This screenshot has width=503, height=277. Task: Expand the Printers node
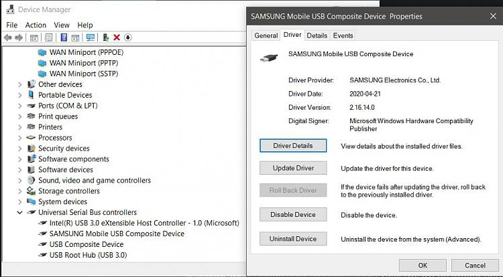pyautogui.click(x=20, y=127)
